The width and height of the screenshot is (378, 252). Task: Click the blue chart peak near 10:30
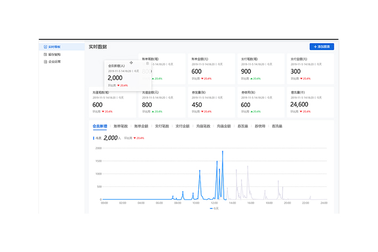tap(199, 171)
